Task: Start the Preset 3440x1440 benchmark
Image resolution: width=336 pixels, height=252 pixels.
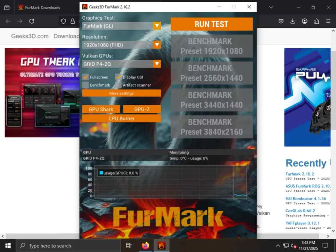Action: point(212,100)
